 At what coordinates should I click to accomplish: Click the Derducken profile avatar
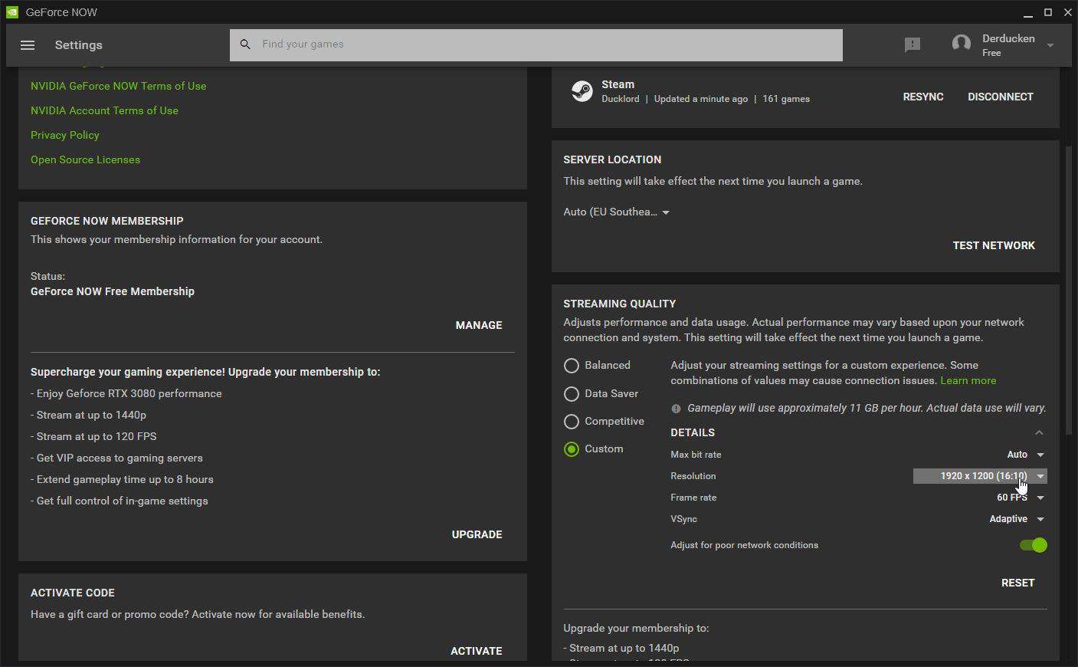coord(961,44)
